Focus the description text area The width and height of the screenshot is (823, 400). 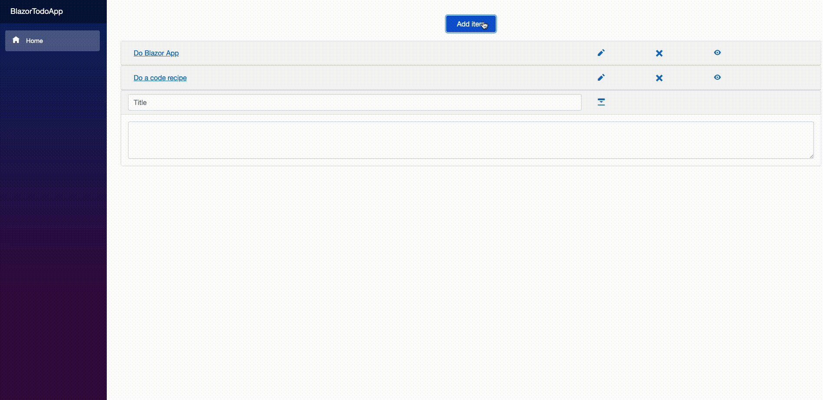(x=471, y=140)
